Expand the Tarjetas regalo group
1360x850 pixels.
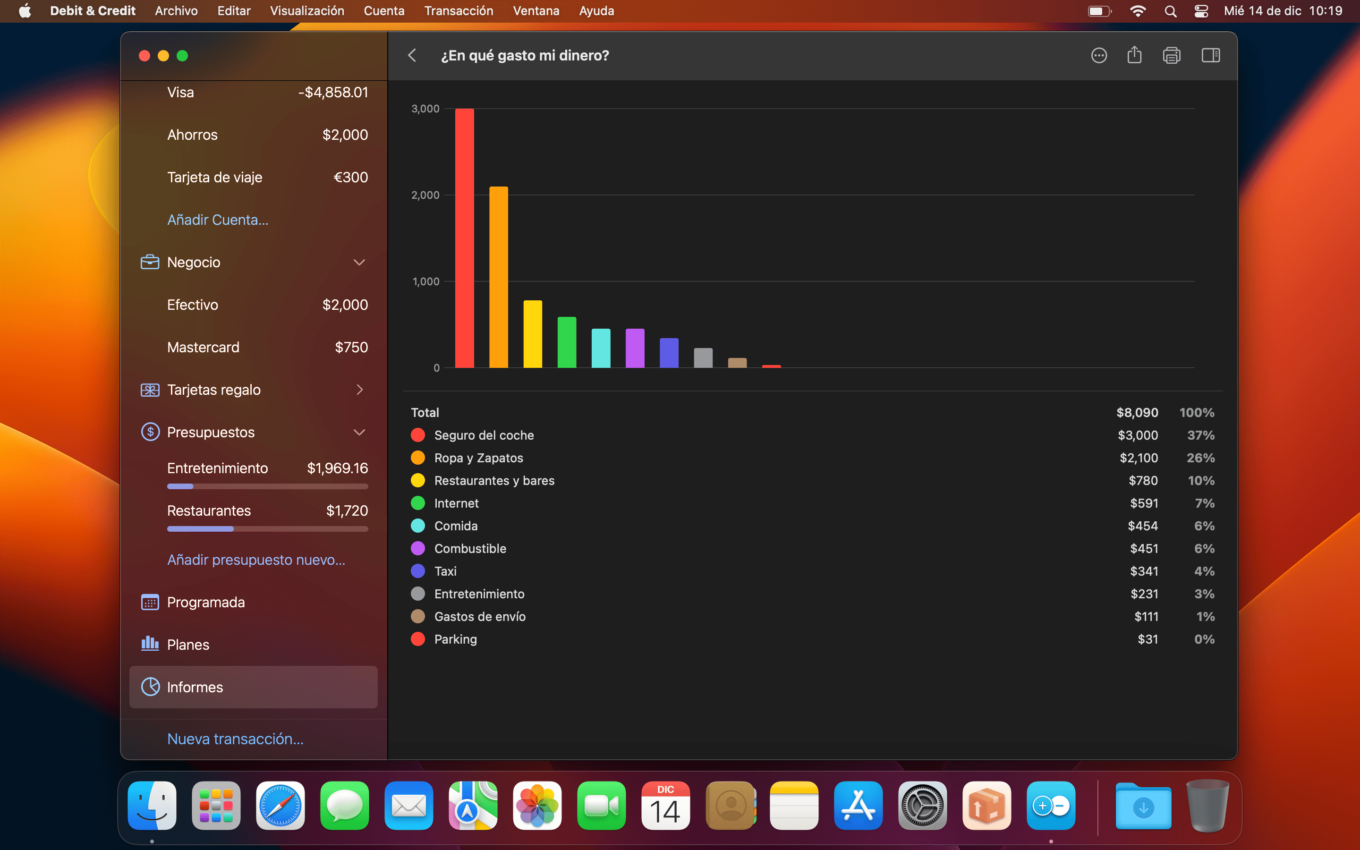(x=360, y=390)
